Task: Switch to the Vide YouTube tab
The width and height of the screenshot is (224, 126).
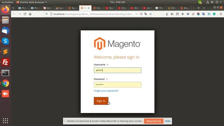Action: [135, 8]
